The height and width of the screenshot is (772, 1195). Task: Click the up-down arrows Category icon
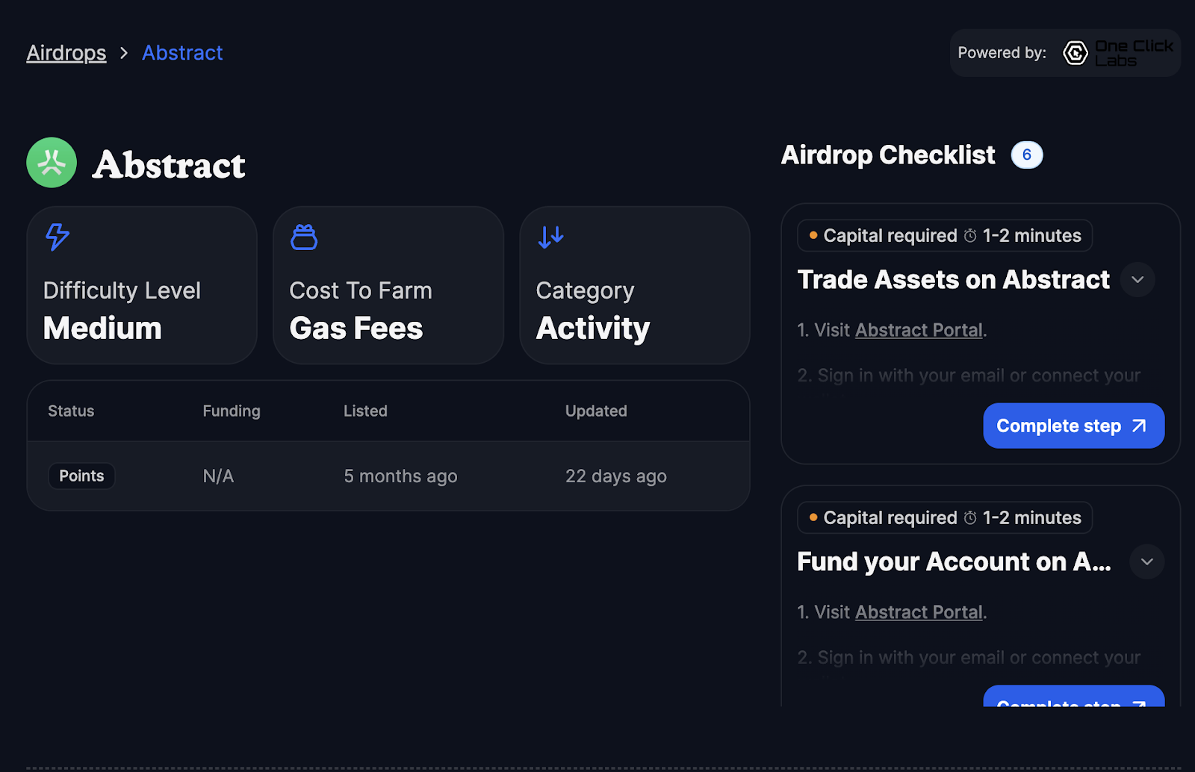pyautogui.click(x=551, y=237)
